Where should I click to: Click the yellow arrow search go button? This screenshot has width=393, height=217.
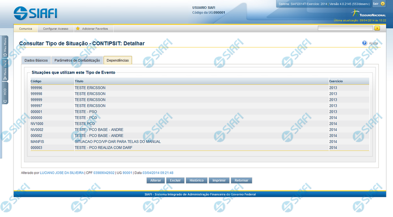(x=377, y=28)
